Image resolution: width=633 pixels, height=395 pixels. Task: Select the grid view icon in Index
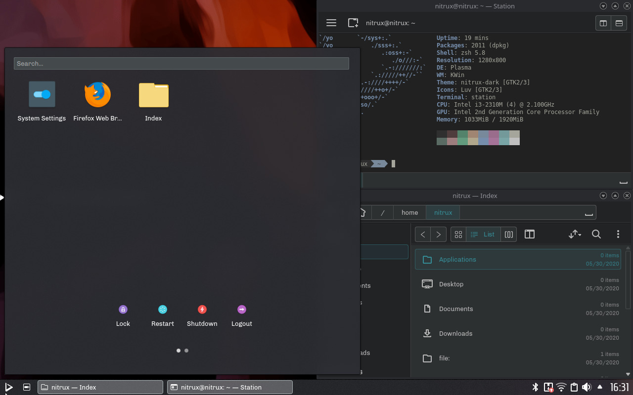458,234
